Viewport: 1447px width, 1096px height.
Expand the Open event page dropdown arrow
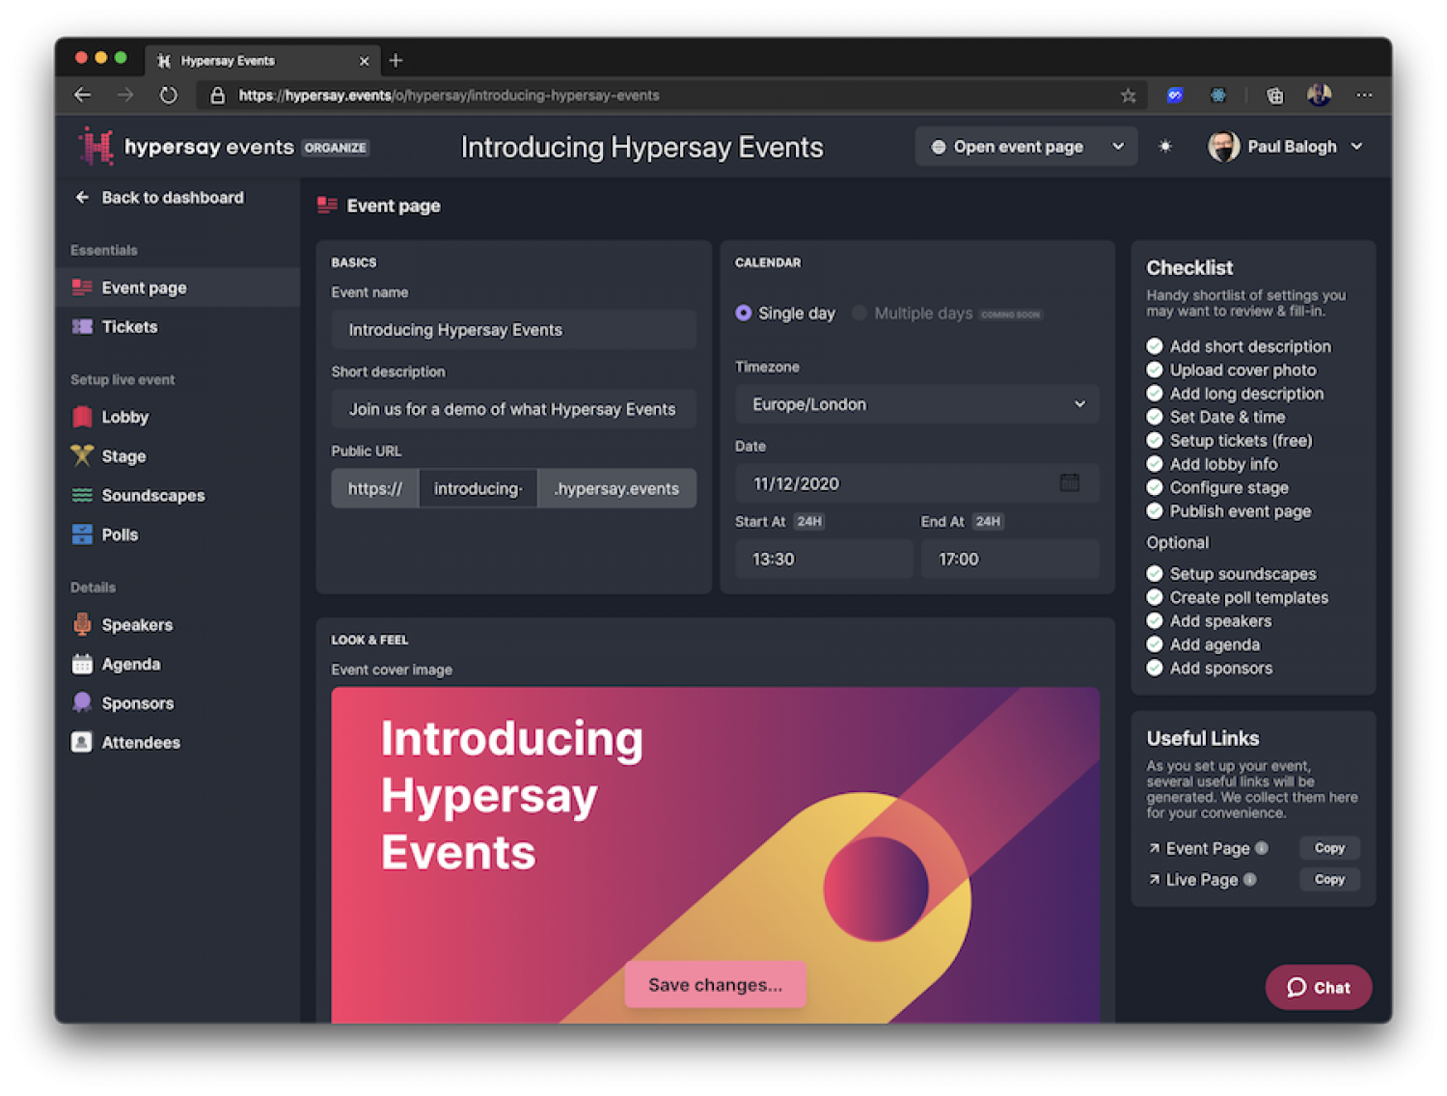tap(1118, 147)
